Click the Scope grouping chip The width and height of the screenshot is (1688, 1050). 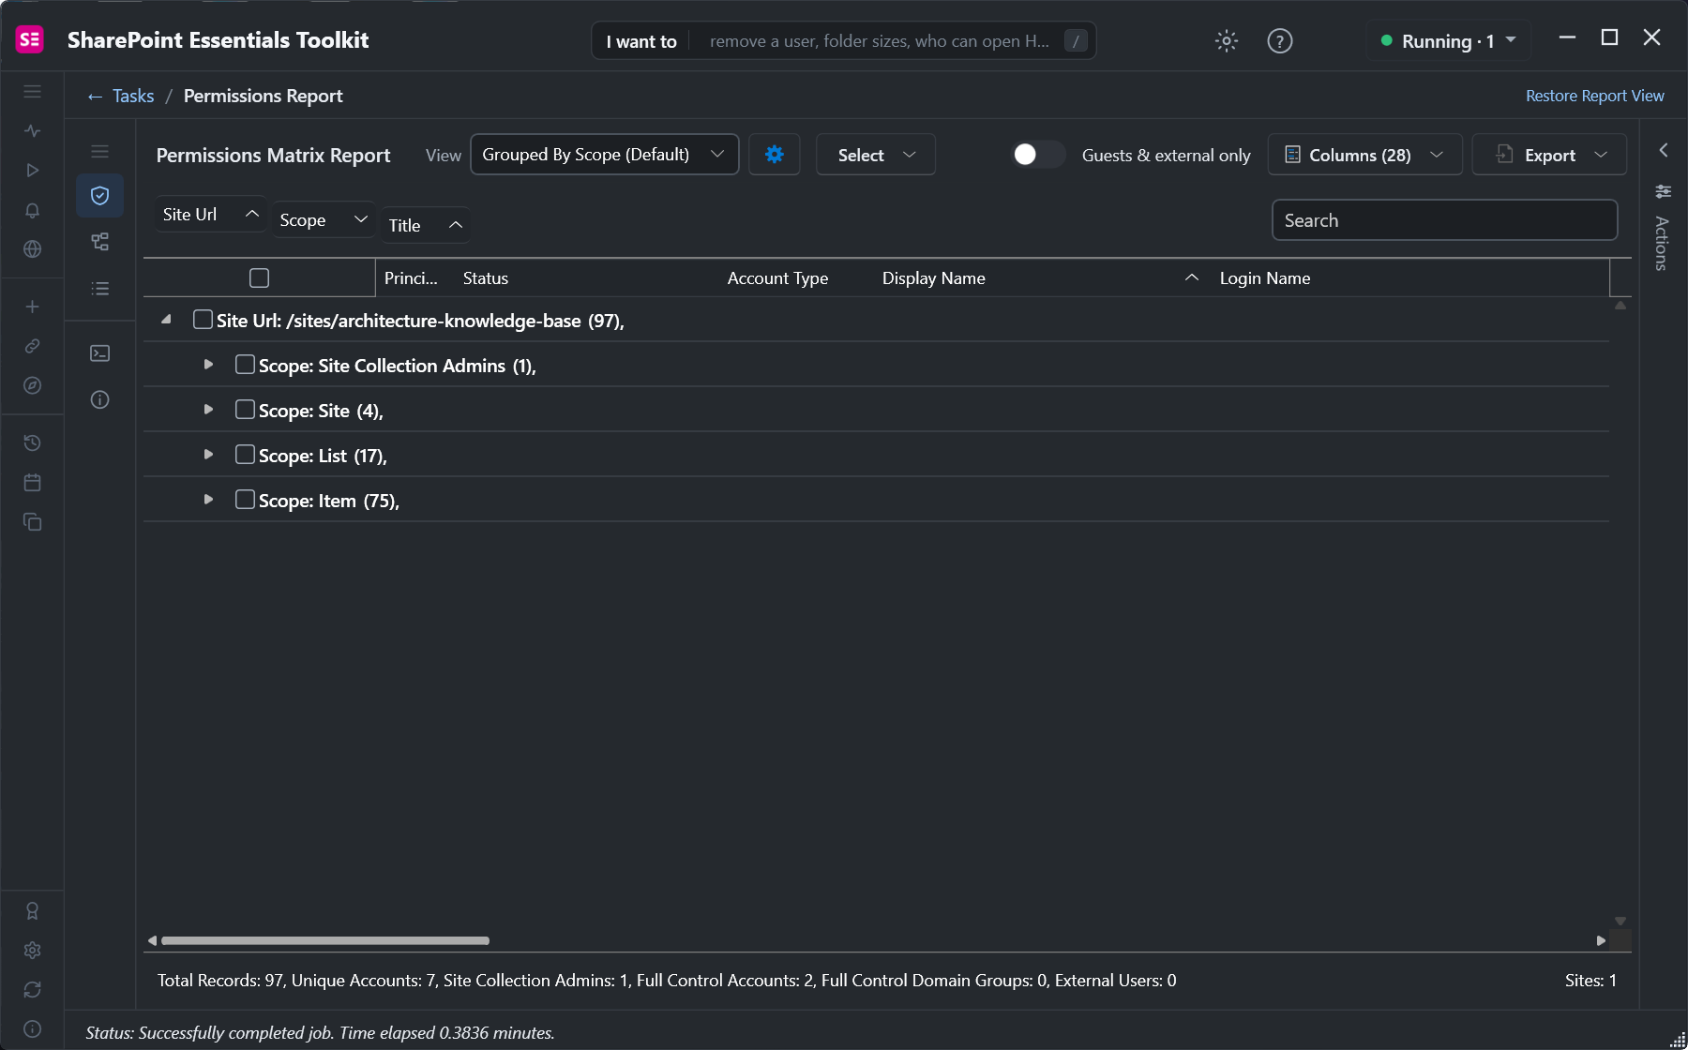(x=323, y=220)
